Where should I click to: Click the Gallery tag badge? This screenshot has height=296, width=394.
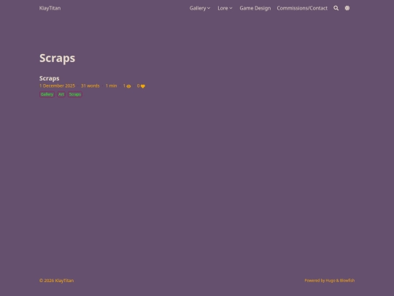point(47,94)
